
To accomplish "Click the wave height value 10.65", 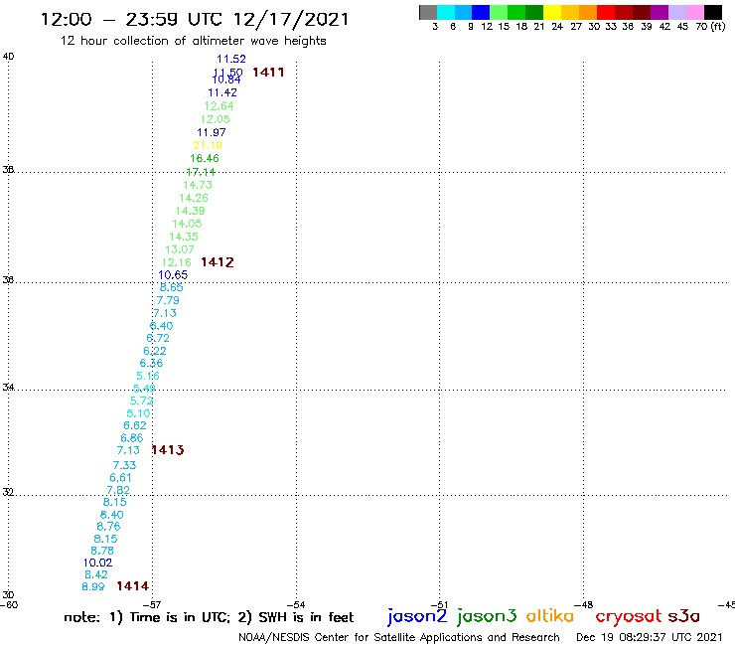I will click(173, 275).
